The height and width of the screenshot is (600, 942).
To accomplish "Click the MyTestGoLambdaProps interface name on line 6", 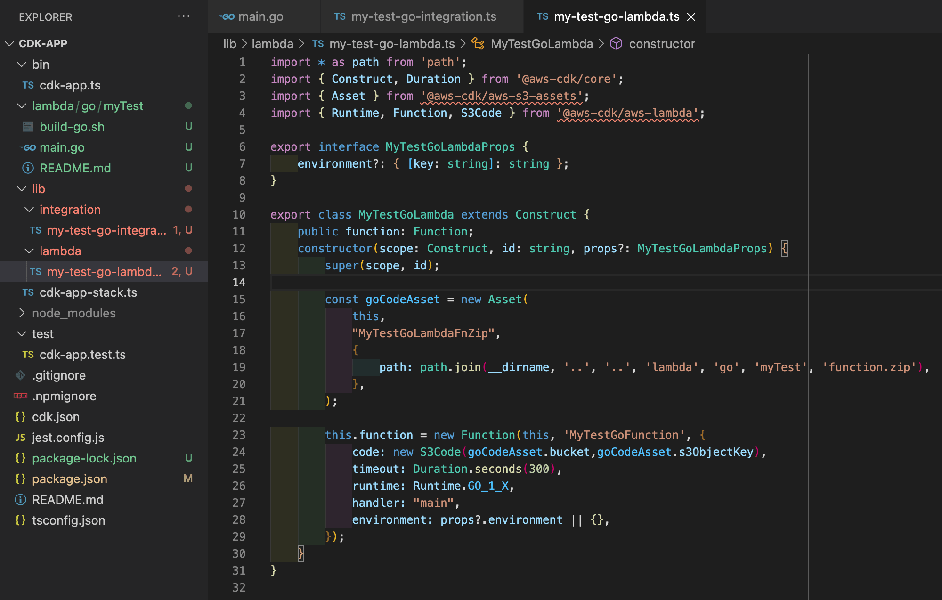I will point(450,147).
